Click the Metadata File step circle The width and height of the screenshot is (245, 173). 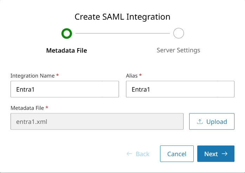coord(67,33)
